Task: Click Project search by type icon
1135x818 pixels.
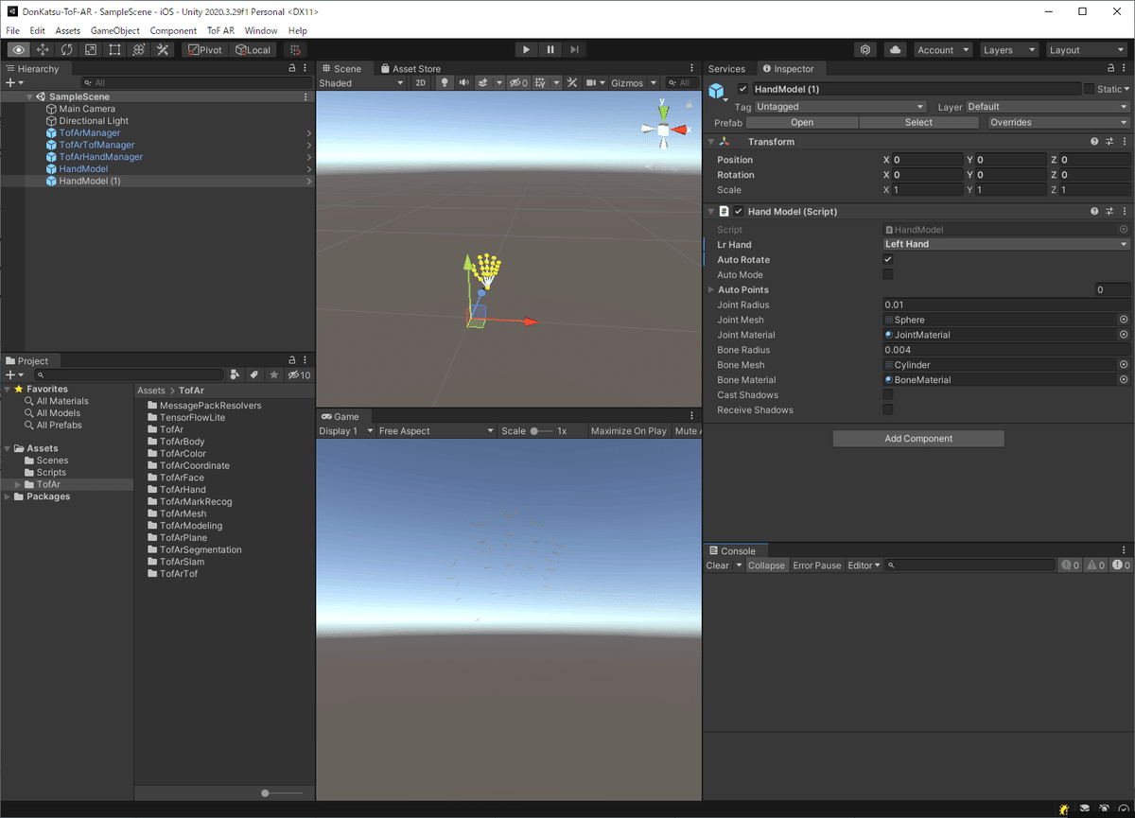Action: pyautogui.click(x=236, y=375)
